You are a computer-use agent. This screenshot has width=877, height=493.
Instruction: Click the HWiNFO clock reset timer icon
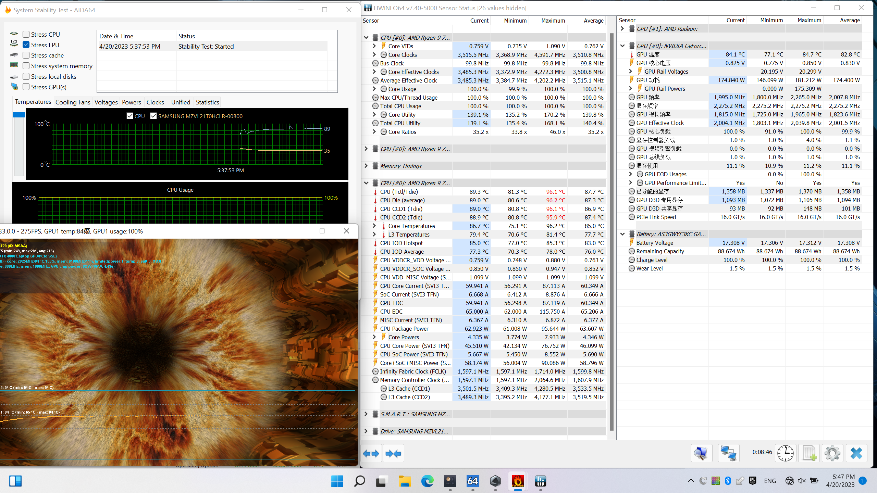click(785, 454)
